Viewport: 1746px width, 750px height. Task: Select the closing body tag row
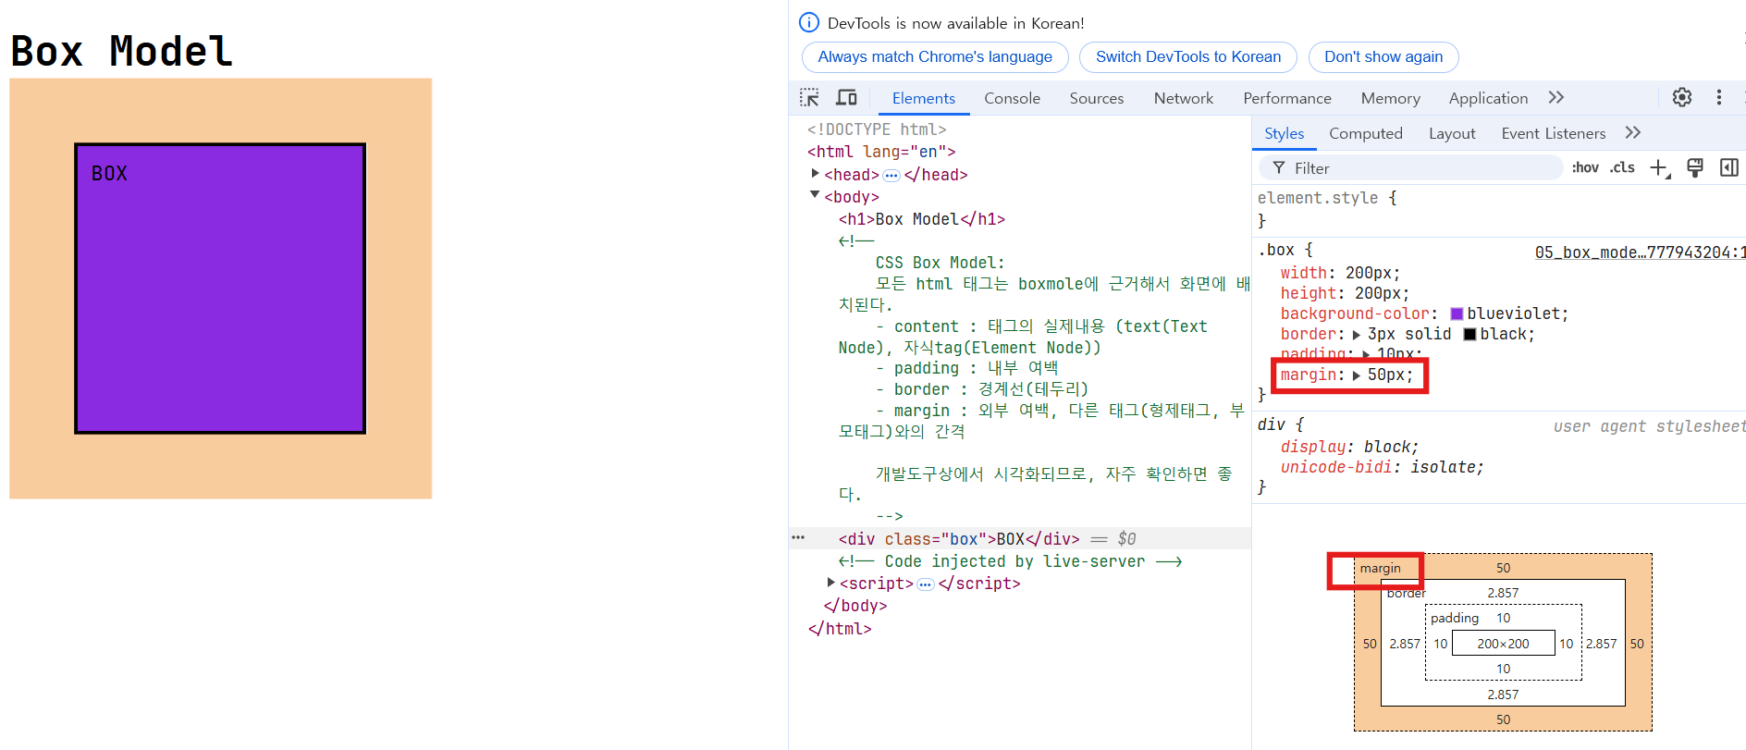click(x=855, y=606)
